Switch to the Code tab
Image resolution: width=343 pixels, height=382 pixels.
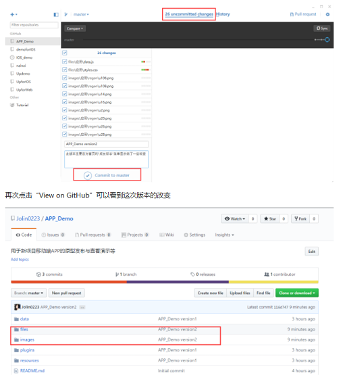point(24,235)
